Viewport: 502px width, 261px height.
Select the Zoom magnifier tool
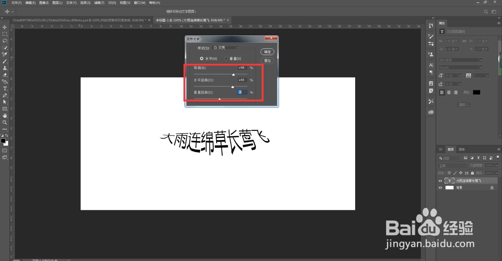pyautogui.click(x=5, y=122)
